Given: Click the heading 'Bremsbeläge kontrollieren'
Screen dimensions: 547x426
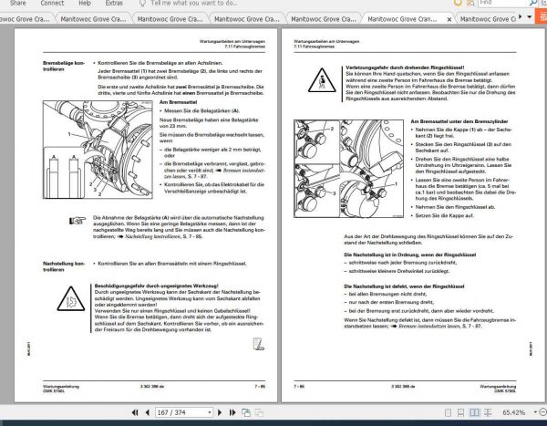Looking at the screenshot, I should pos(64,66).
